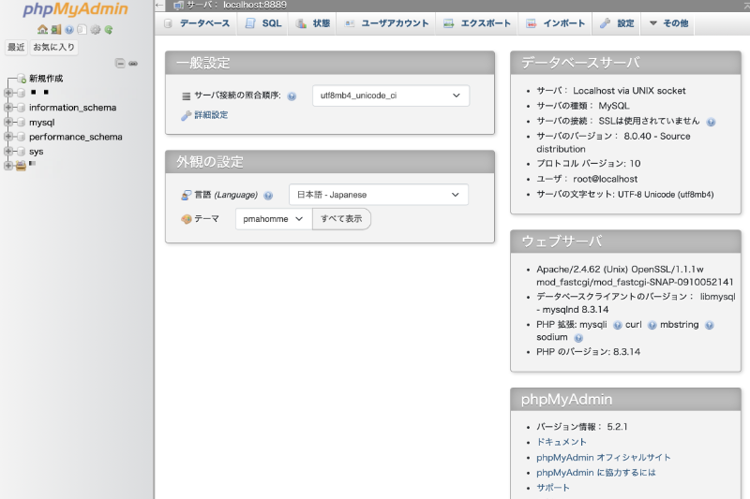
Task: Select the sys database name
Action: [37, 152]
